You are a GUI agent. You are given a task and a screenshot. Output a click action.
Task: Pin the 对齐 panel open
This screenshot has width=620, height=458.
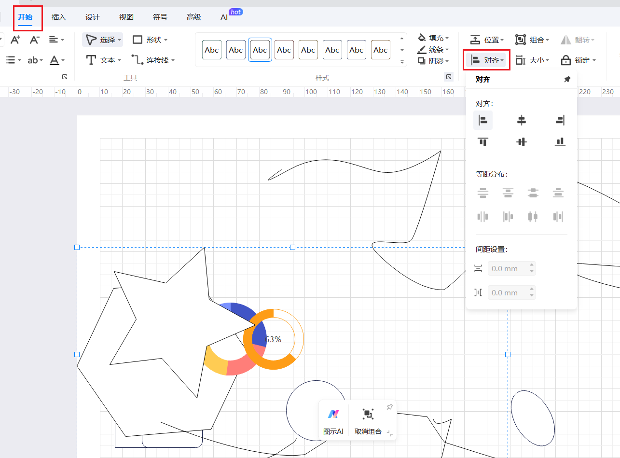tap(567, 80)
